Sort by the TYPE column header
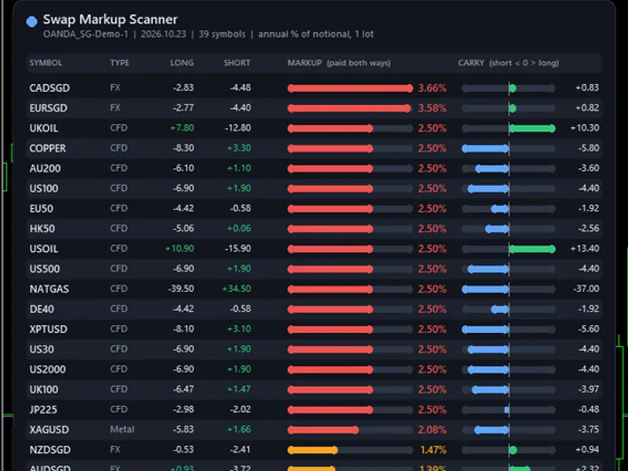 click(120, 63)
